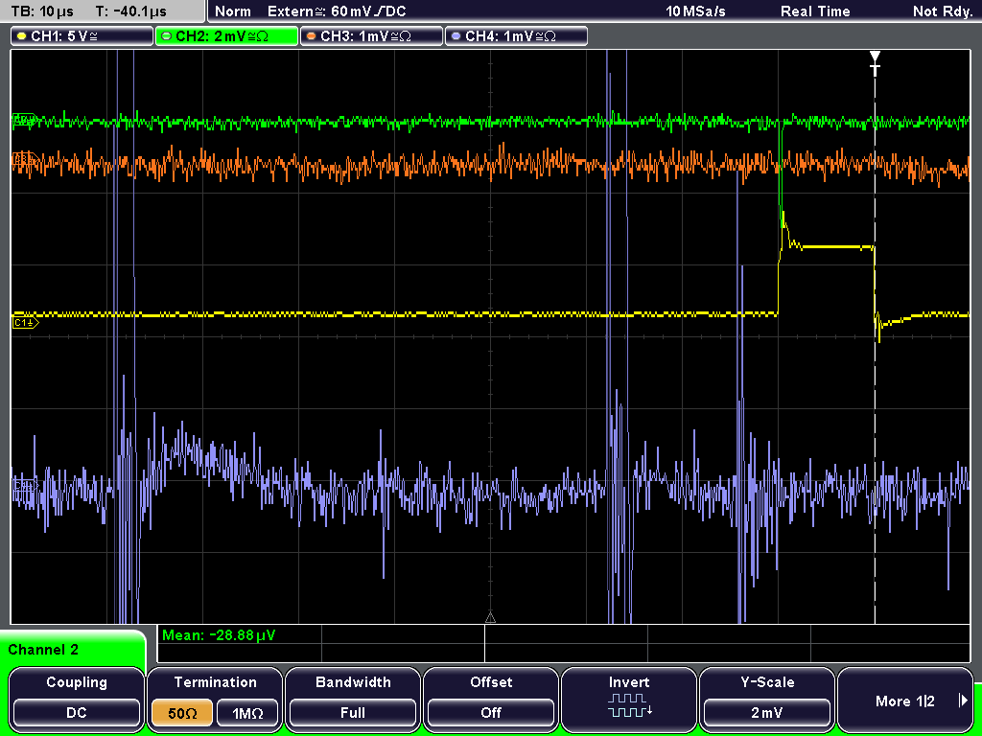Click the 10 MSa/s sample rate
This screenshot has height=736, width=982.
(695, 11)
